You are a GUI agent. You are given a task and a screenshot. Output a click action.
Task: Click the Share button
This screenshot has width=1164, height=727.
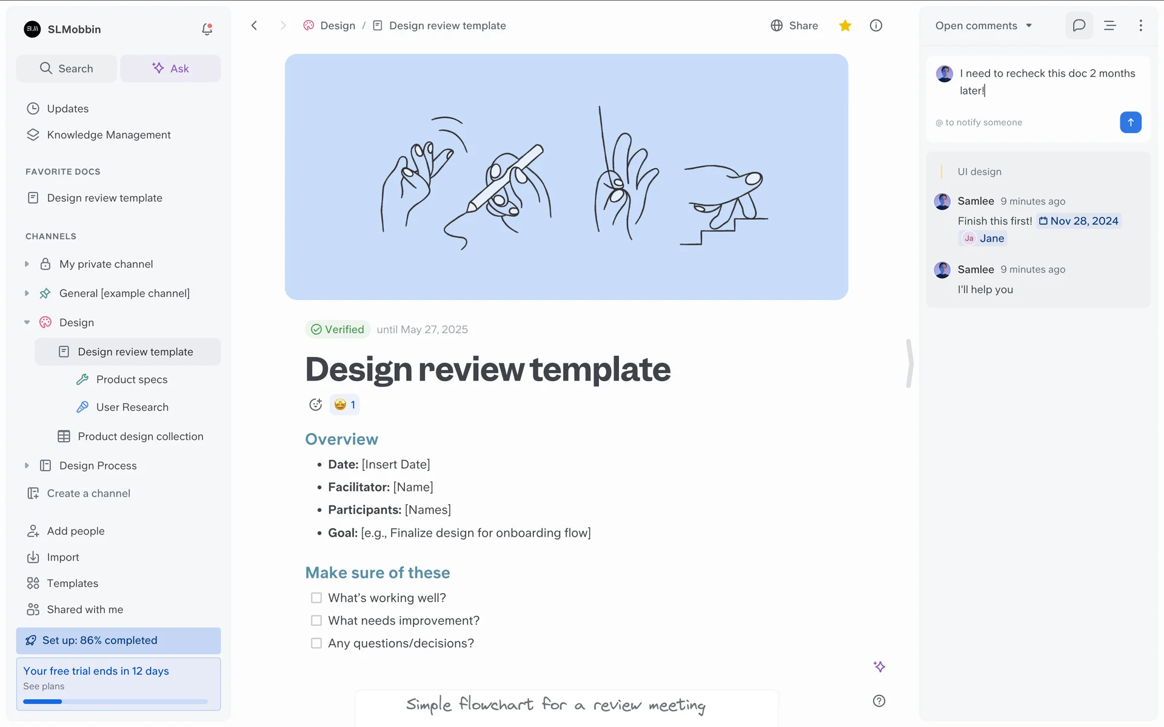click(794, 25)
